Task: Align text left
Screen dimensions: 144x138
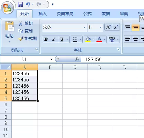Action: coord(128,39)
